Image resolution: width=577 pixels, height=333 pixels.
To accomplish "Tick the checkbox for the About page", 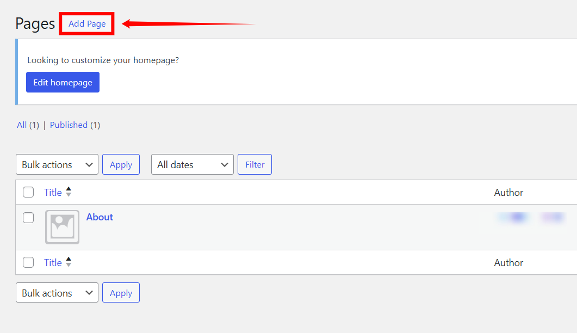I will click(28, 218).
